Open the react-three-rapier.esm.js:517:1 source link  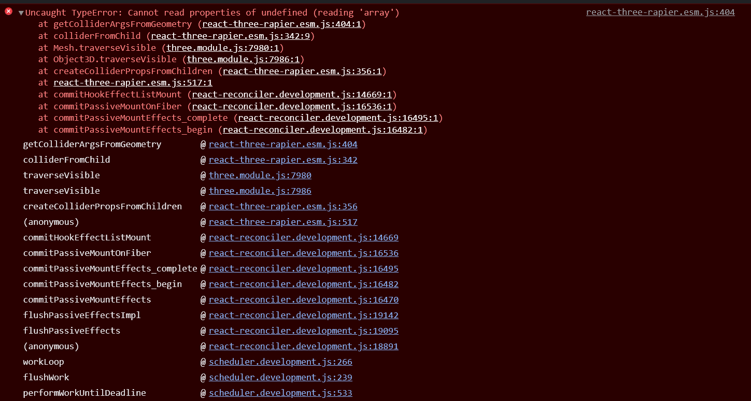point(133,82)
